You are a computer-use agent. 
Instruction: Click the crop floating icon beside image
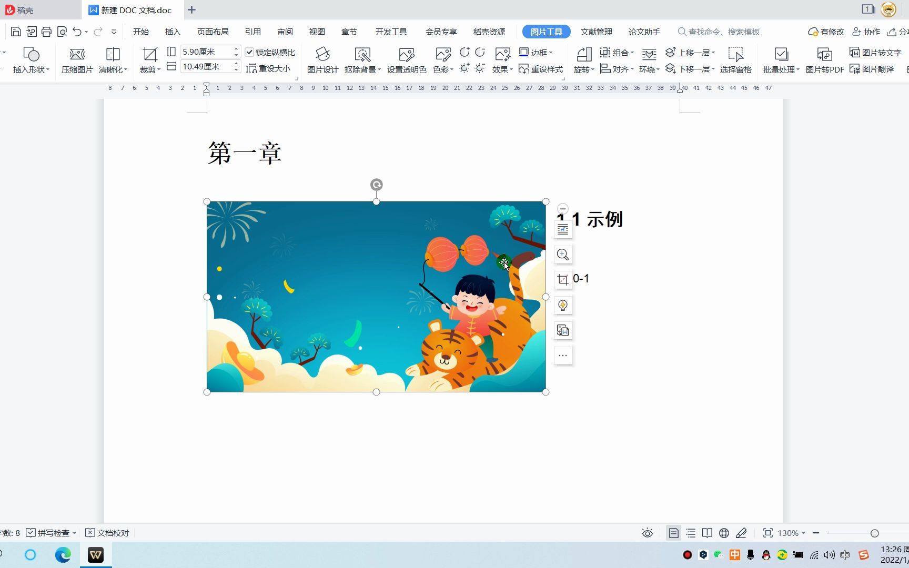coord(563,280)
